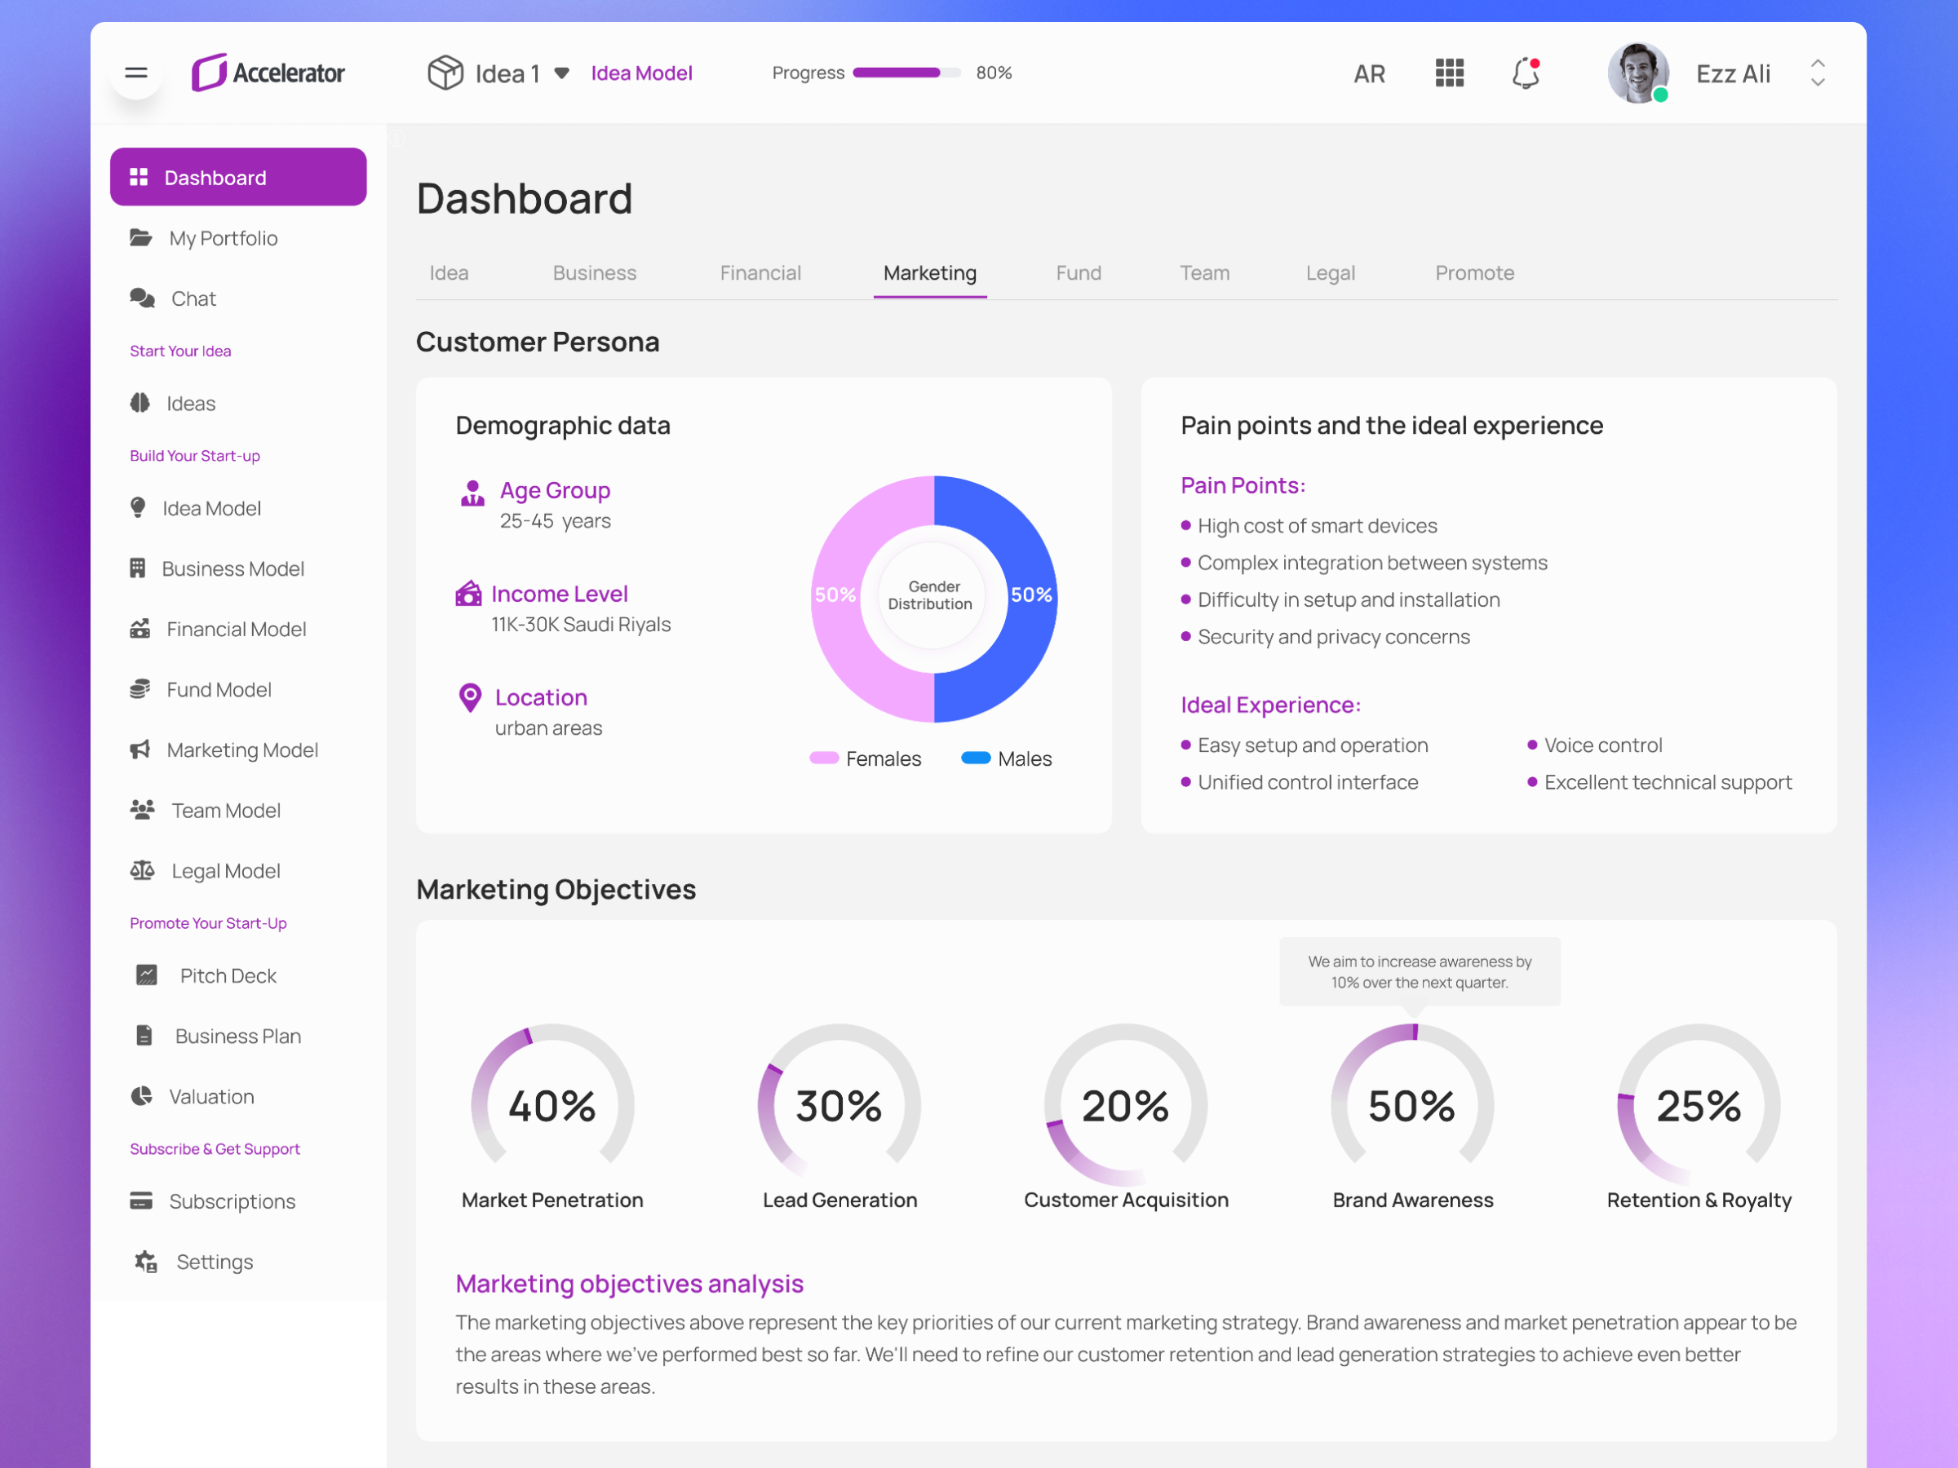Open the Fund Model section
The height and width of the screenshot is (1468, 1958).
coord(219,688)
